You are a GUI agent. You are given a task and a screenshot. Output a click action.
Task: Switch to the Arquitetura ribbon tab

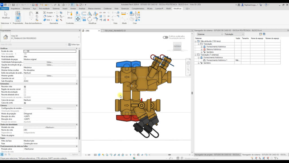pyautogui.click(x=15, y=8)
